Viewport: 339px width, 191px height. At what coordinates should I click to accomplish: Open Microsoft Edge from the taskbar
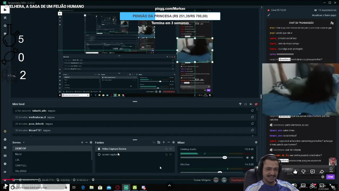pyautogui.click(x=83, y=188)
